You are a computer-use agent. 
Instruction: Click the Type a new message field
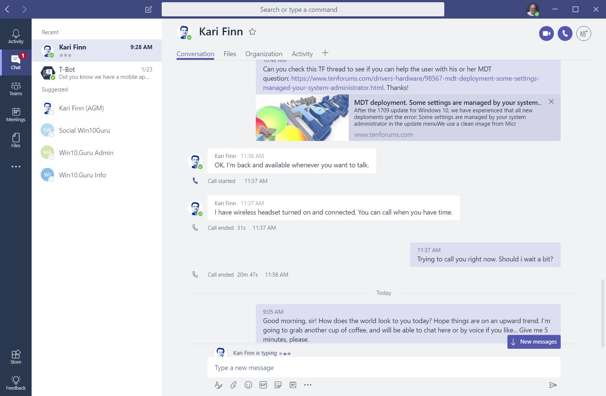[x=383, y=368]
